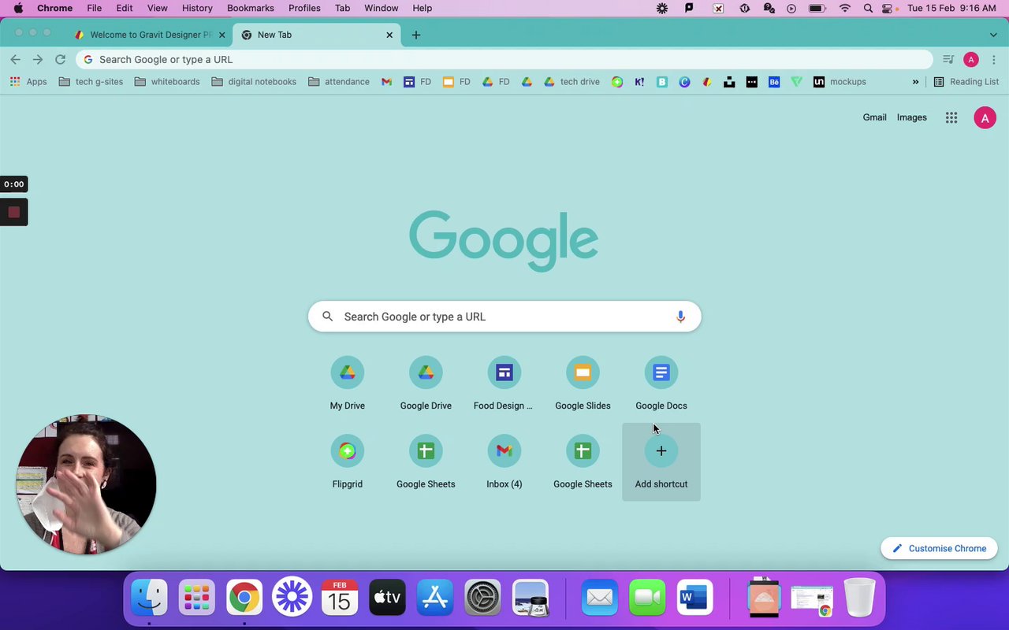The width and height of the screenshot is (1009, 630).
Task: Open Microsoft Word from the Dock
Action: pyautogui.click(x=694, y=598)
